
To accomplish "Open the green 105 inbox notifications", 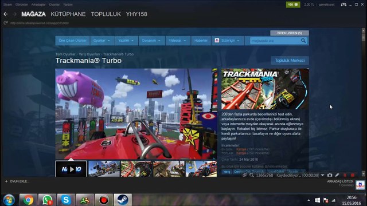I will pos(293,5).
